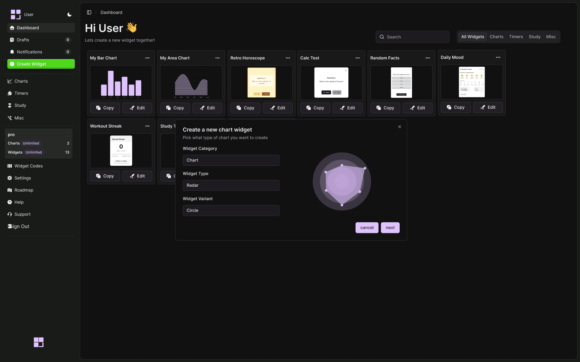
Task: Open Widget Codes from sidebar
Action: tap(28, 166)
